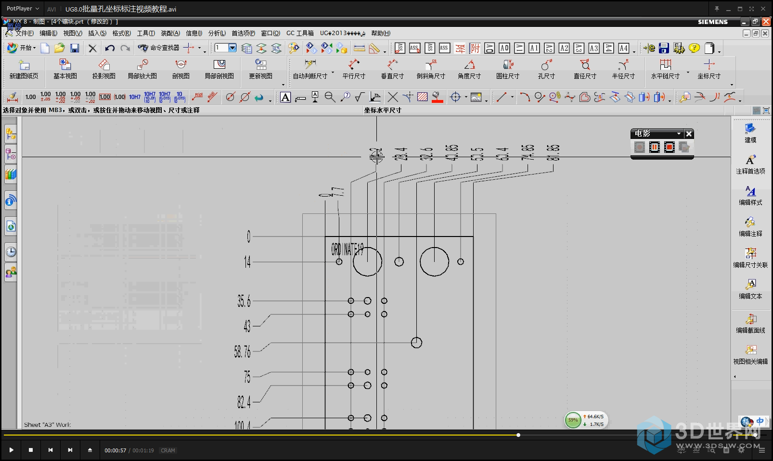
Task: Select the 自动判断尺寸 (Inferred Dimension) tool
Action: coord(310,69)
